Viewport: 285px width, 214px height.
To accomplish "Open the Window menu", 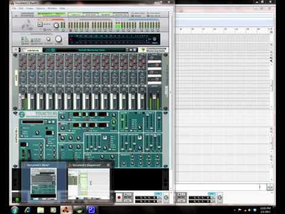I will pyautogui.click(x=52, y=8).
